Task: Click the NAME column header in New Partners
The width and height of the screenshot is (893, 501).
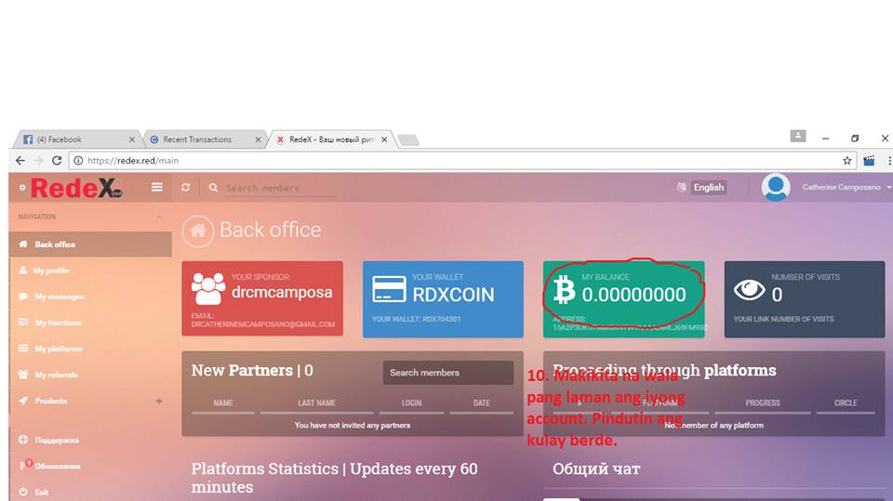Action: 223,403
